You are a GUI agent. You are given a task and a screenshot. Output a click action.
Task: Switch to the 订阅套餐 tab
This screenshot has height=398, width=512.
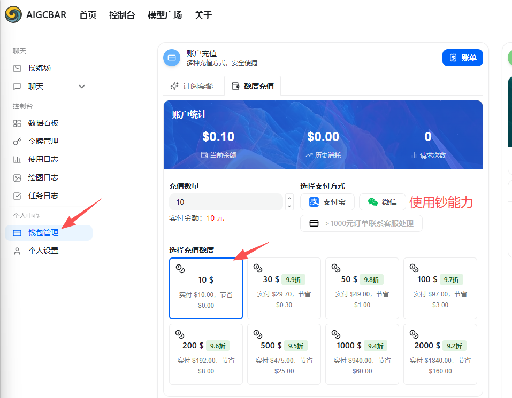[x=192, y=86]
